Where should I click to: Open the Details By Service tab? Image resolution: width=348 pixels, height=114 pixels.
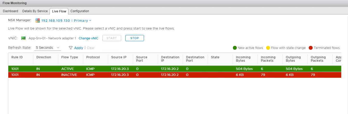[x=35, y=11]
